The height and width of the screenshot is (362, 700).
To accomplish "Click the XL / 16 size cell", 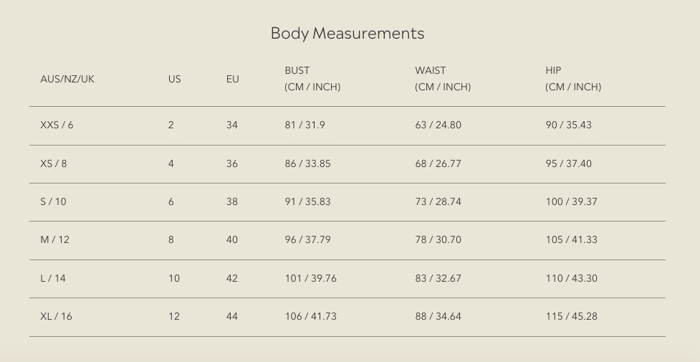I will [x=56, y=316].
